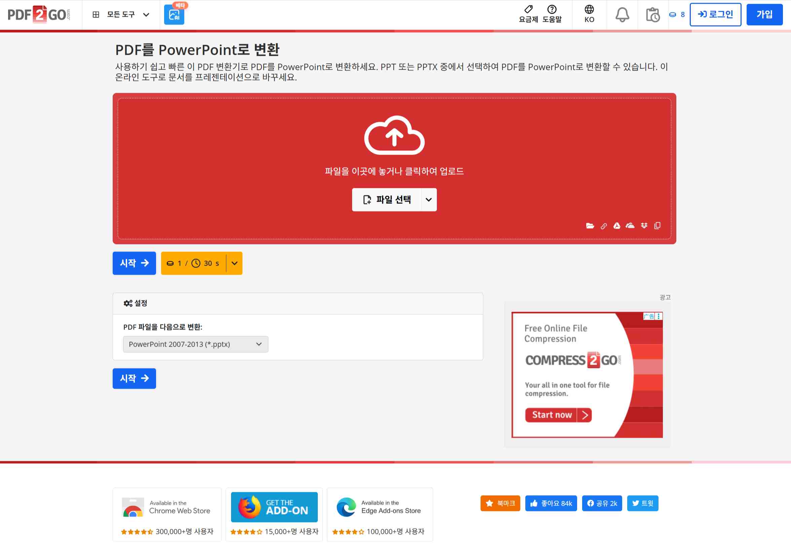Click the Compress2Go ad logo

click(x=573, y=360)
